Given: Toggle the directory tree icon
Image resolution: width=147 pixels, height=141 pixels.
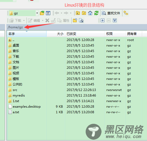Looking at the screenshot, I should tap(126, 13).
